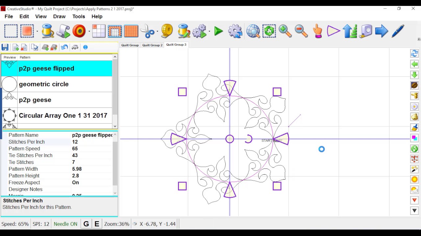Viewport: 421px width, 236px height.
Task: Open dropdown arrow beside gears play icon
Action: 209,32
